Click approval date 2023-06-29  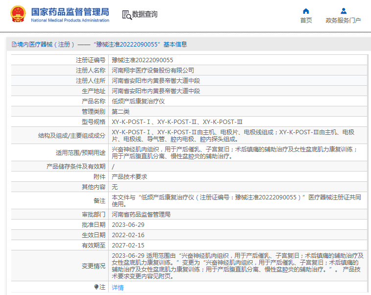click(x=128, y=225)
